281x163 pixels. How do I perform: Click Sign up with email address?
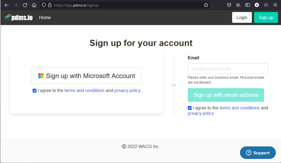point(226,95)
